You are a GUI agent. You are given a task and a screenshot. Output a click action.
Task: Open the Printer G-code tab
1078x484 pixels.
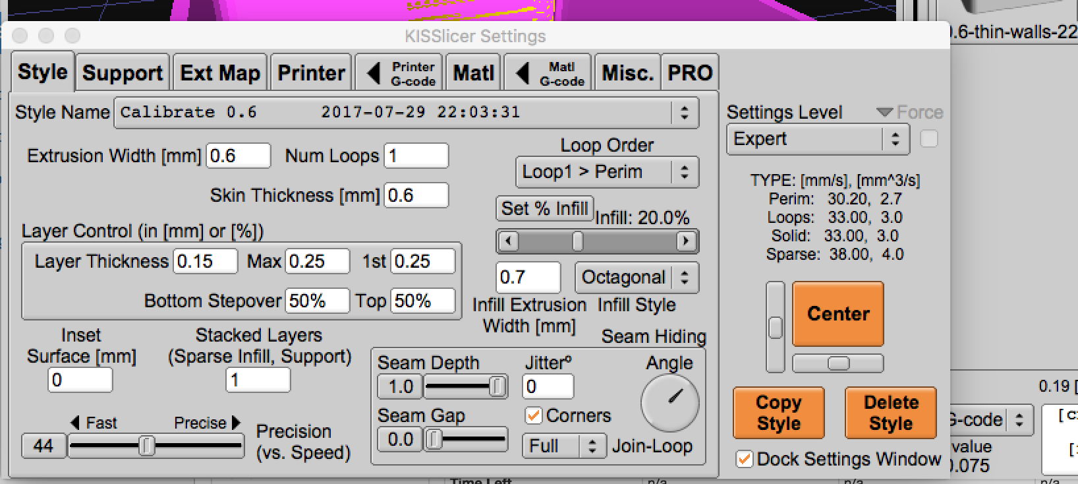pos(399,73)
